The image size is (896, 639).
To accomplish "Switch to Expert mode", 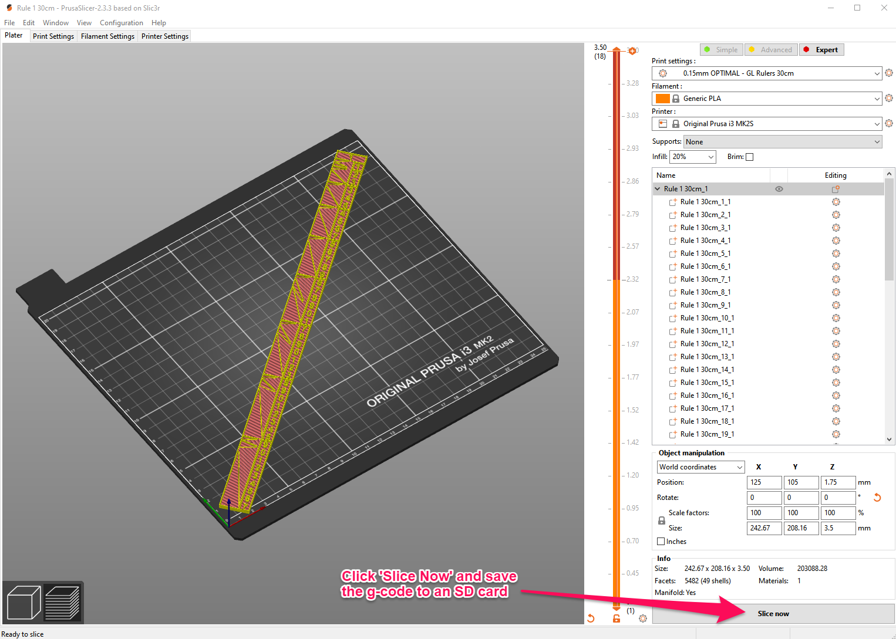I will coord(821,50).
